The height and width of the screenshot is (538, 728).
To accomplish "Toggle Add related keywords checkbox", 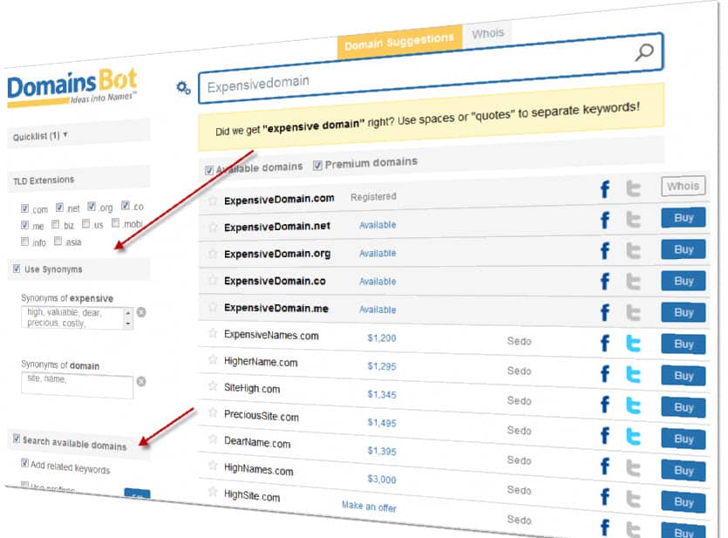I will click(24, 463).
